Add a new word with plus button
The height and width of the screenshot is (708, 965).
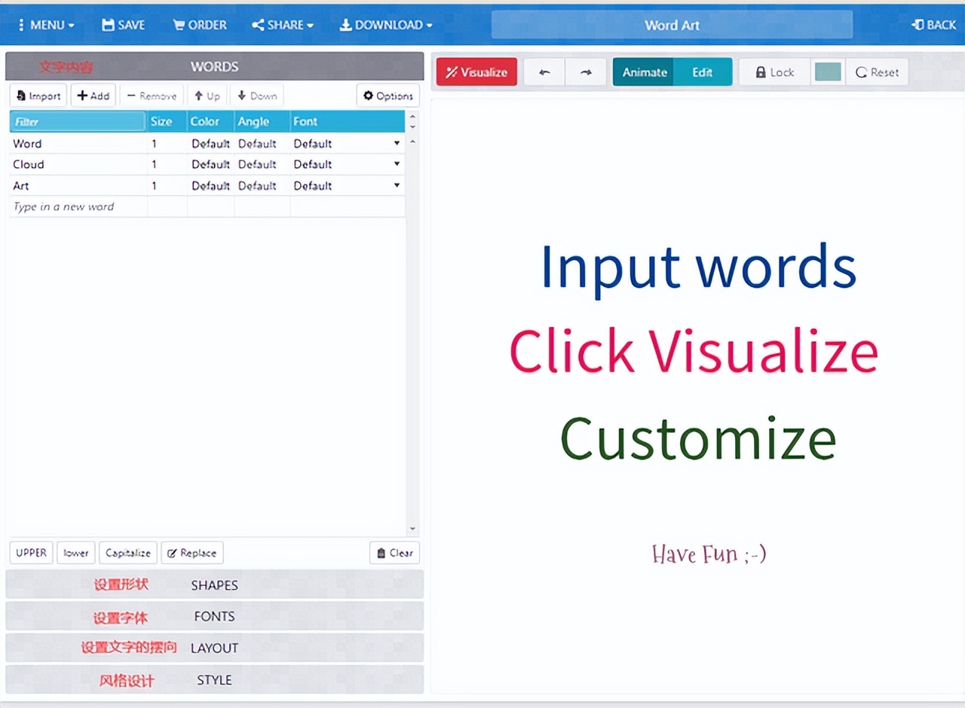pos(93,96)
